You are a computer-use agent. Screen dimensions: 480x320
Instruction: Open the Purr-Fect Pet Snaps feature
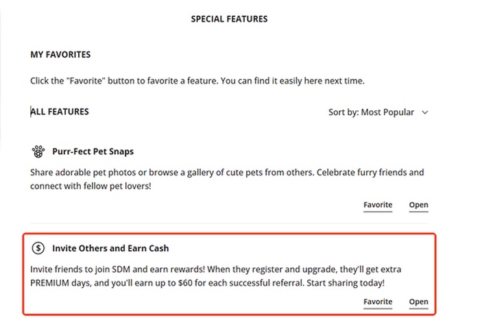click(418, 205)
